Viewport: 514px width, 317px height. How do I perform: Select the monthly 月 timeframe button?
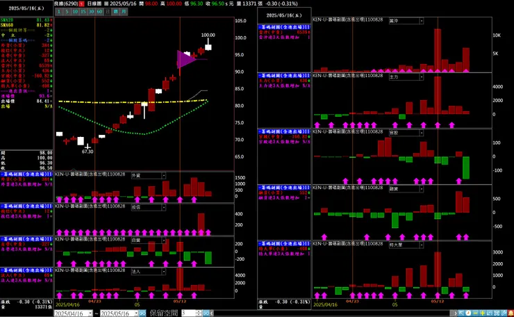coord(124,12)
